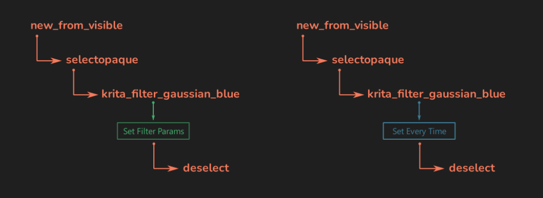Click new_from_visible in the left flowchart
The image size is (543, 198).
tap(76, 25)
